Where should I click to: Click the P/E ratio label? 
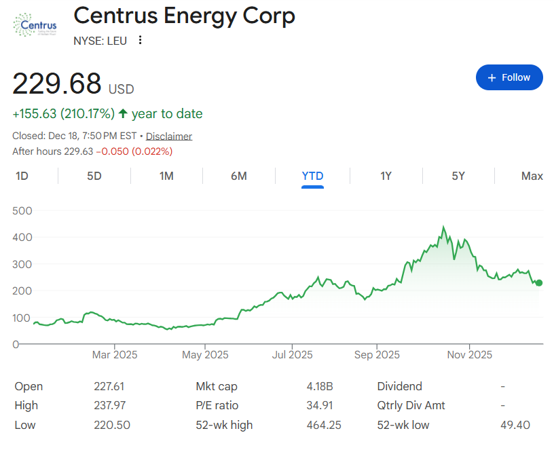pyautogui.click(x=217, y=406)
